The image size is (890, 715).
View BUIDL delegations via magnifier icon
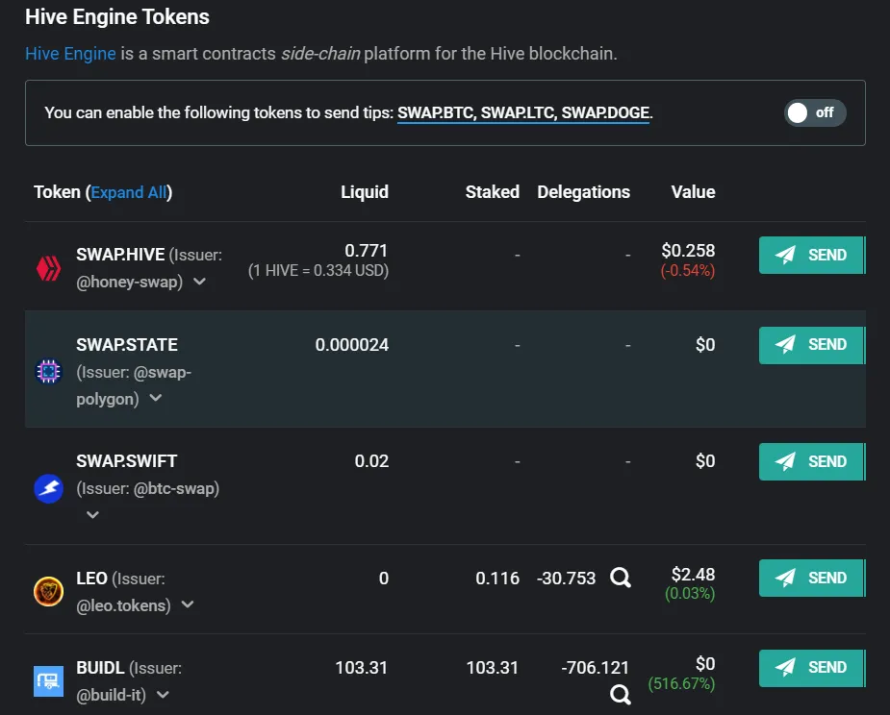pyautogui.click(x=620, y=694)
